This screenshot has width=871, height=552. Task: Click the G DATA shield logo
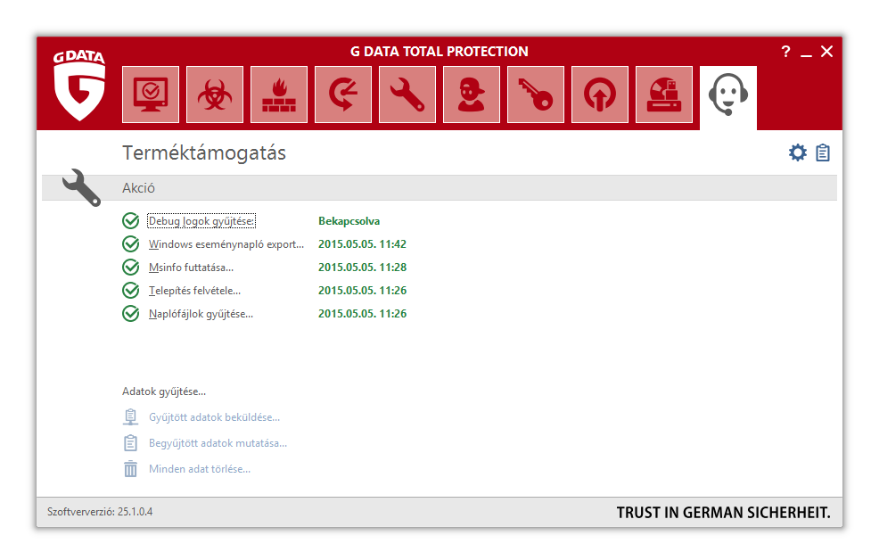coord(79,85)
